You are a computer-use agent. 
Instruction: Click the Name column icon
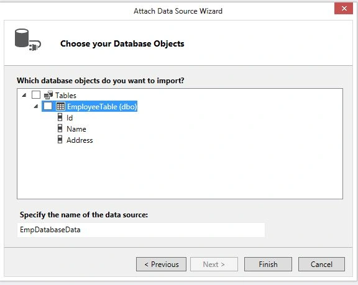(x=60, y=129)
